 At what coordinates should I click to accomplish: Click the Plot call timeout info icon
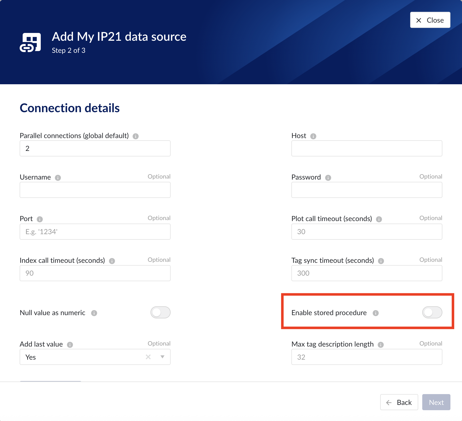379,219
